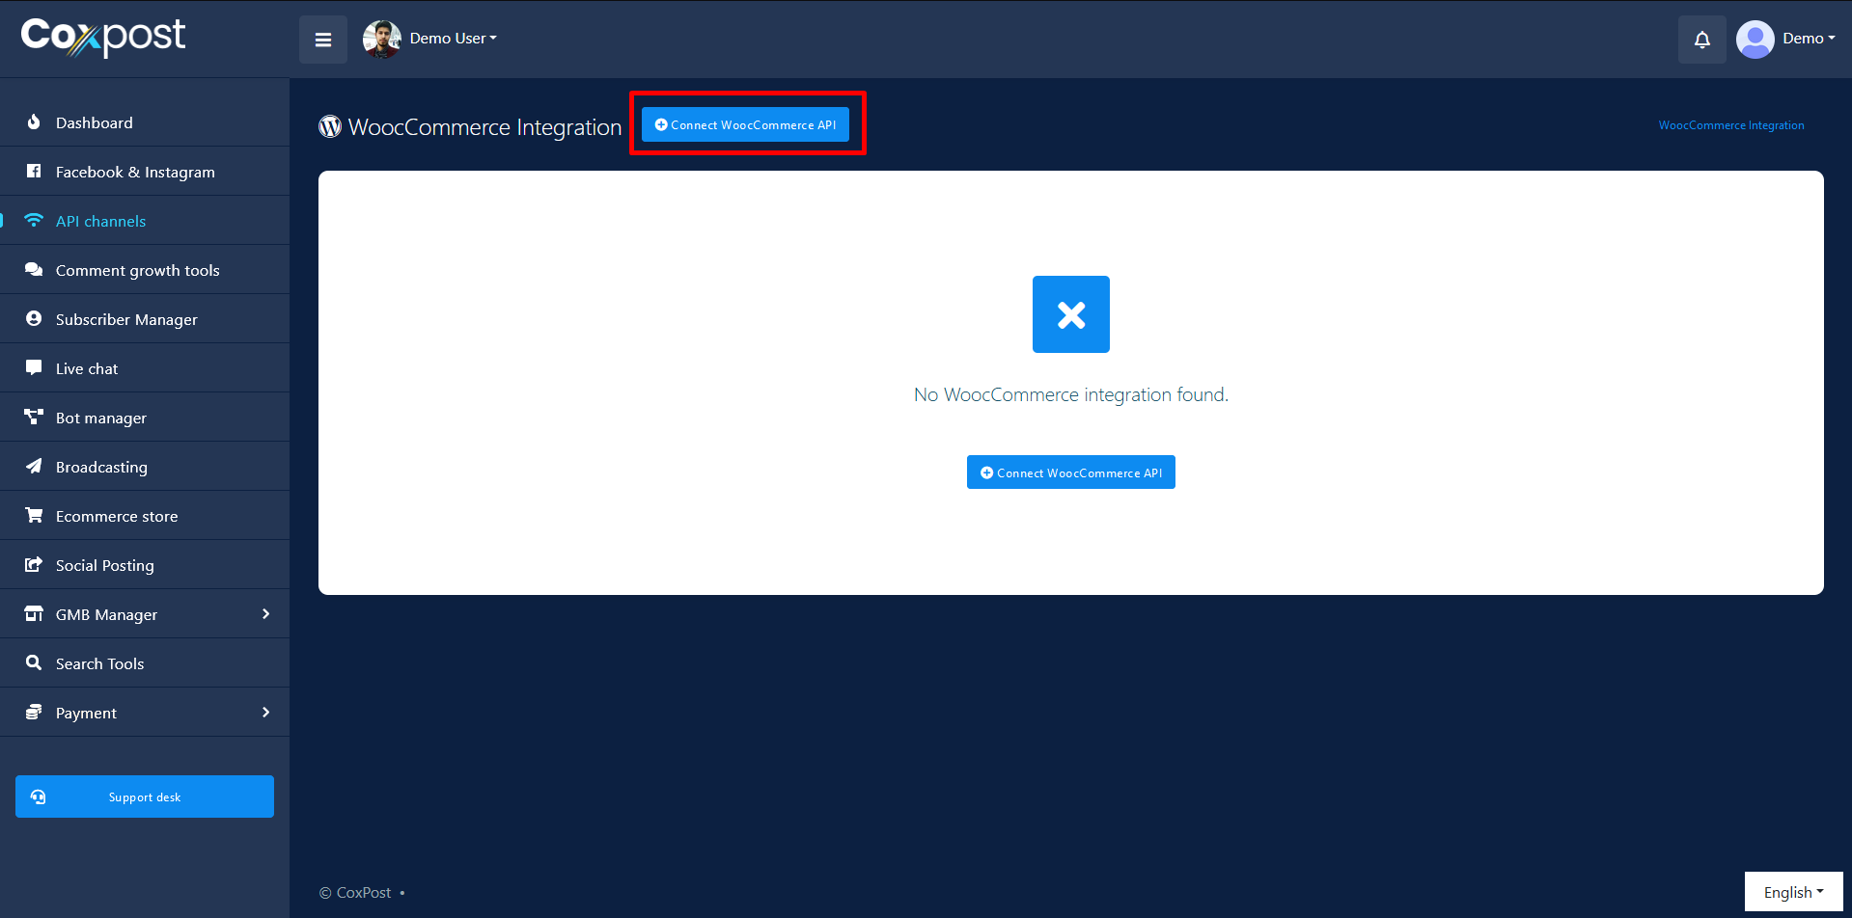Image resolution: width=1852 pixels, height=918 pixels.
Task: Click the blue X no-integration icon
Action: (x=1070, y=314)
